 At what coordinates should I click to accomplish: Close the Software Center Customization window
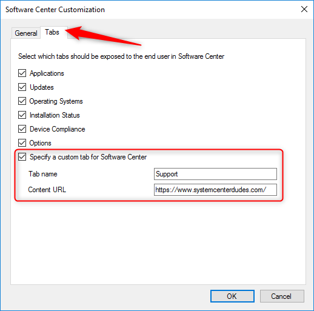click(x=304, y=9)
